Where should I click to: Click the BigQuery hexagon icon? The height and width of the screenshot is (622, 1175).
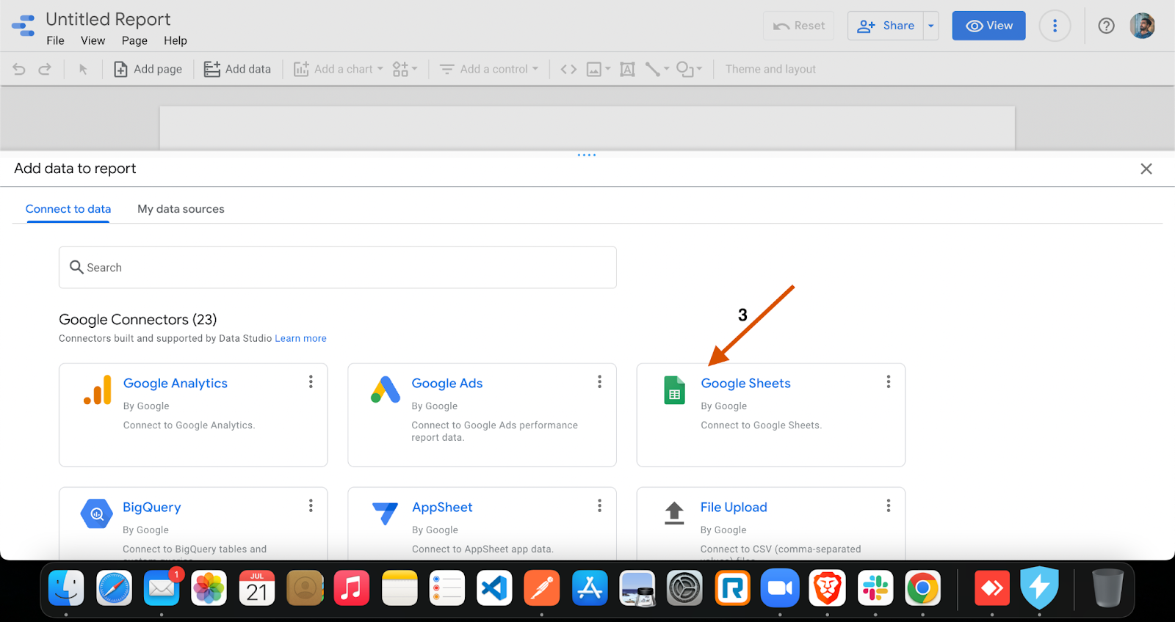pos(97,513)
